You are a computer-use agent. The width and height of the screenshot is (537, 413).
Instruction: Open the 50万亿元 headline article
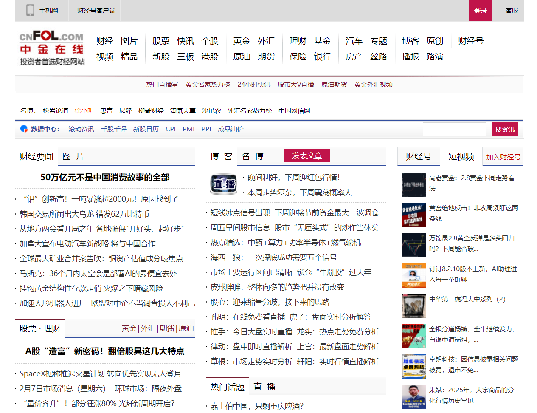pyautogui.click(x=105, y=177)
